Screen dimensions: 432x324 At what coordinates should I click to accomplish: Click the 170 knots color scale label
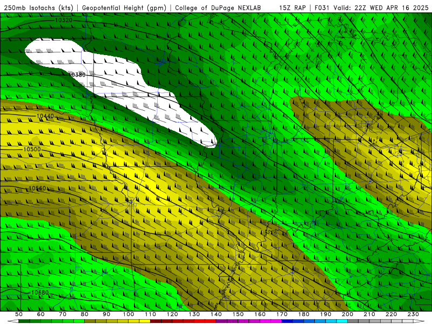click(282, 314)
